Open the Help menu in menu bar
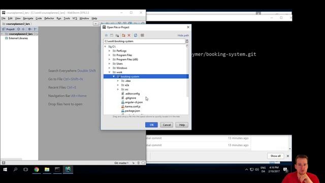Screen dimensions: 325x183 tap(94, 18)
